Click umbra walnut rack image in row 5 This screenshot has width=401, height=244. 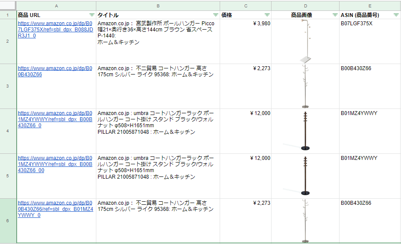click(305, 176)
